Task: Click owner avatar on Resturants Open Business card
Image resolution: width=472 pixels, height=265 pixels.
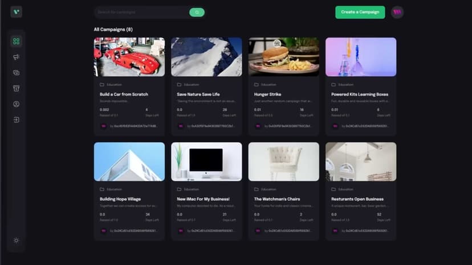Action: [x=335, y=231]
